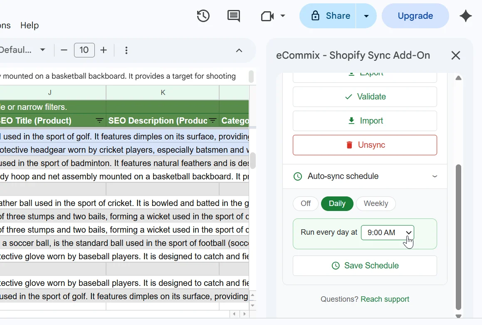Click the cell 'ather ball used in the sport of cricket'
Image resolution: width=482 pixels, height=325 pixels.
pos(124,203)
